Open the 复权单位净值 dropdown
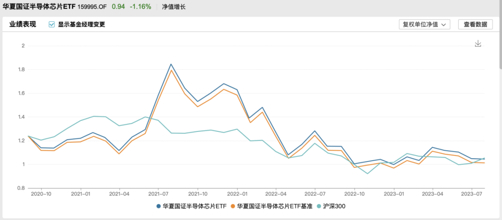Image resolution: width=502 pixels, height=220 pixels. (x=424, y=25)
